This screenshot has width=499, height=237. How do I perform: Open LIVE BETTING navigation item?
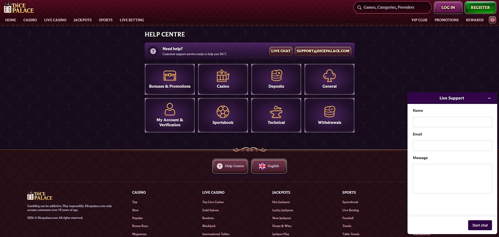[x=132, y=20]
